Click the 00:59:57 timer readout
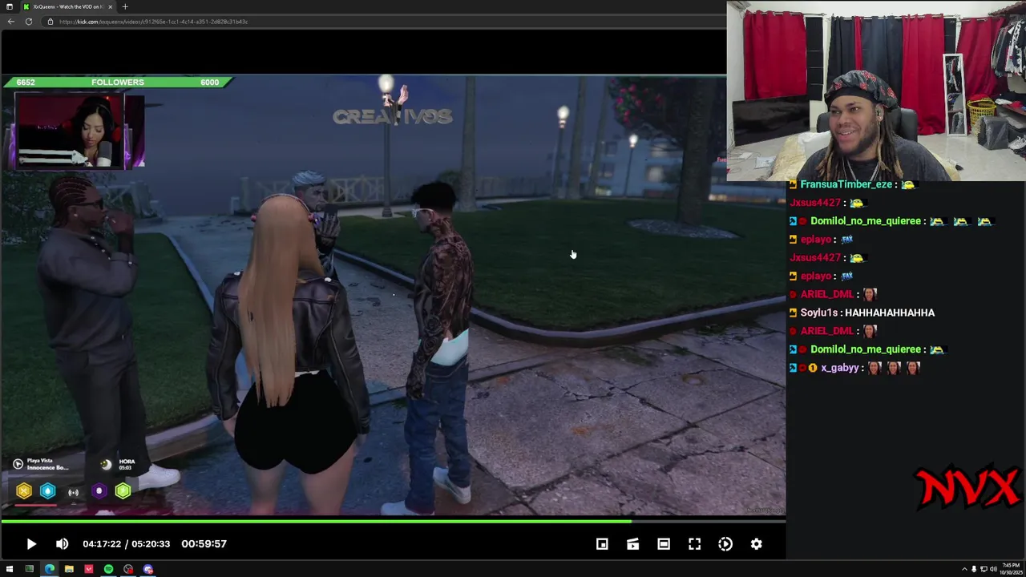The width and height of the screenshot is (1026, 577). (x=204, y=544)
